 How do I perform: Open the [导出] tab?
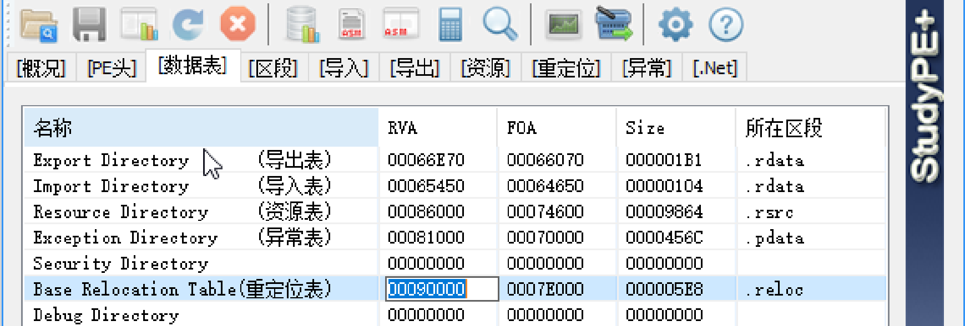[x=415, y=68]
